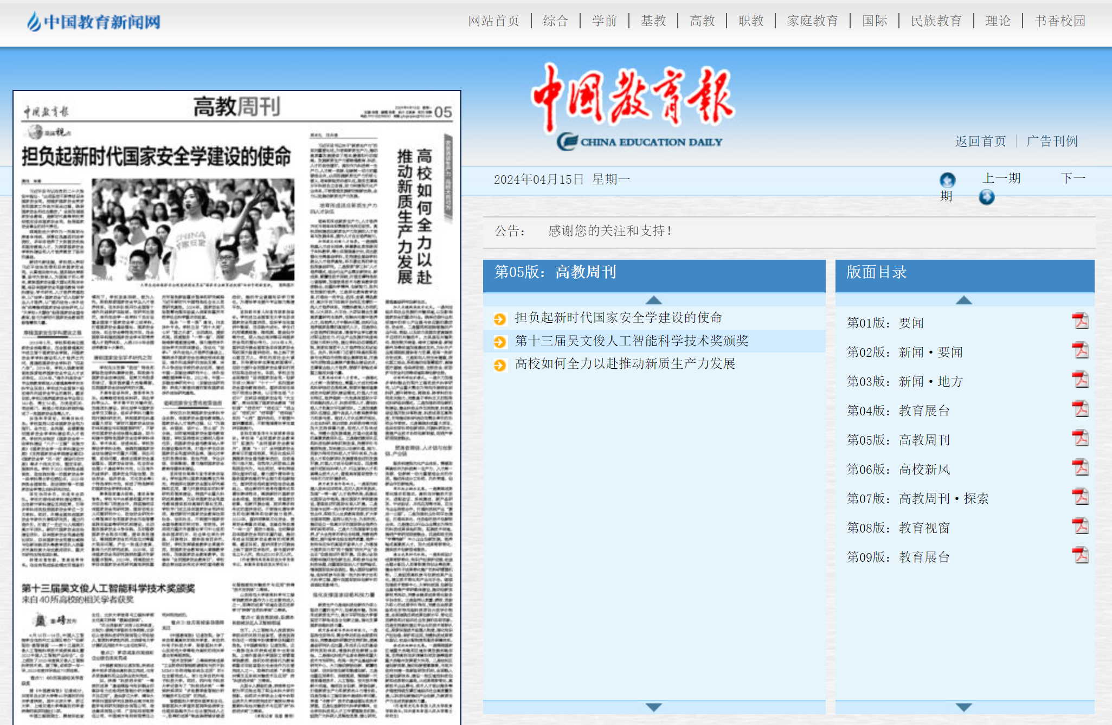
Task: Click 广告刊例 link
Action: pyautogui.click(x=1052, y=142)
